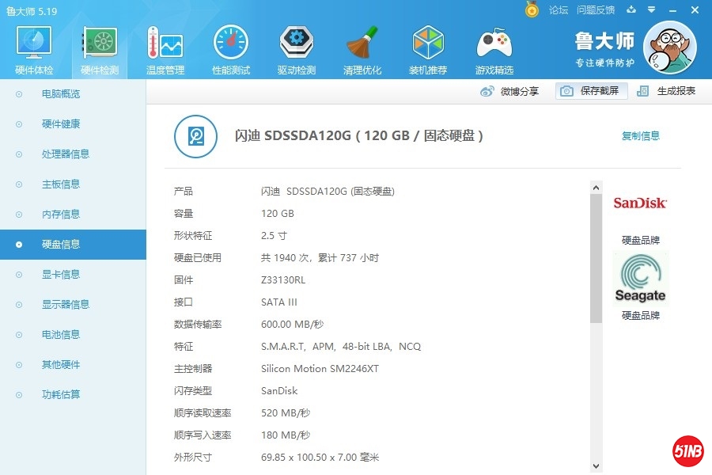Screen dimensions: 712x475
Task: Open 论坛 forum link
Action: click(x=558, y=10)
